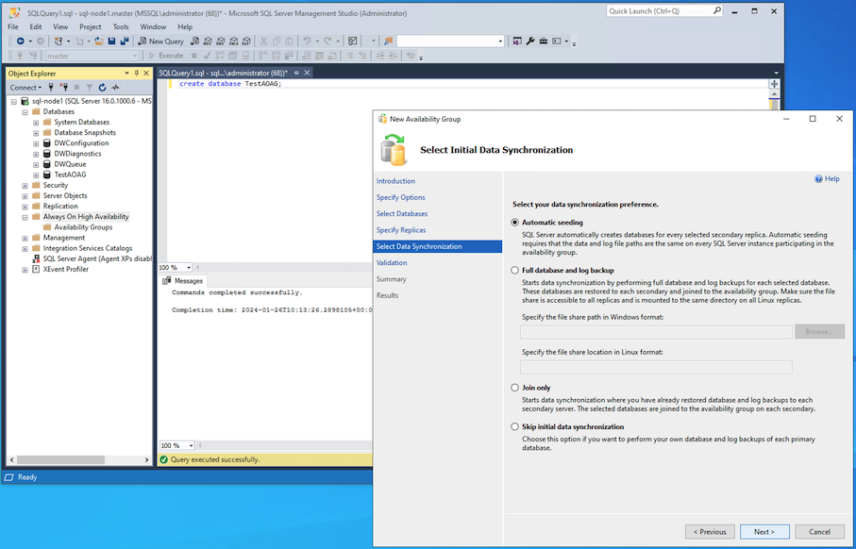Open the Edit menu
Viewport: 856px width, 549px height.
click(36, 26)
